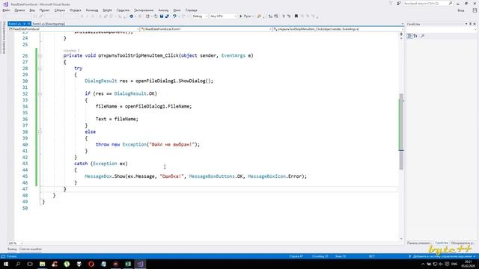The image size is (479, 269).
Task: Open the ReadDataFromExcel.Form1 class dropdown
Action: (206, 29)
